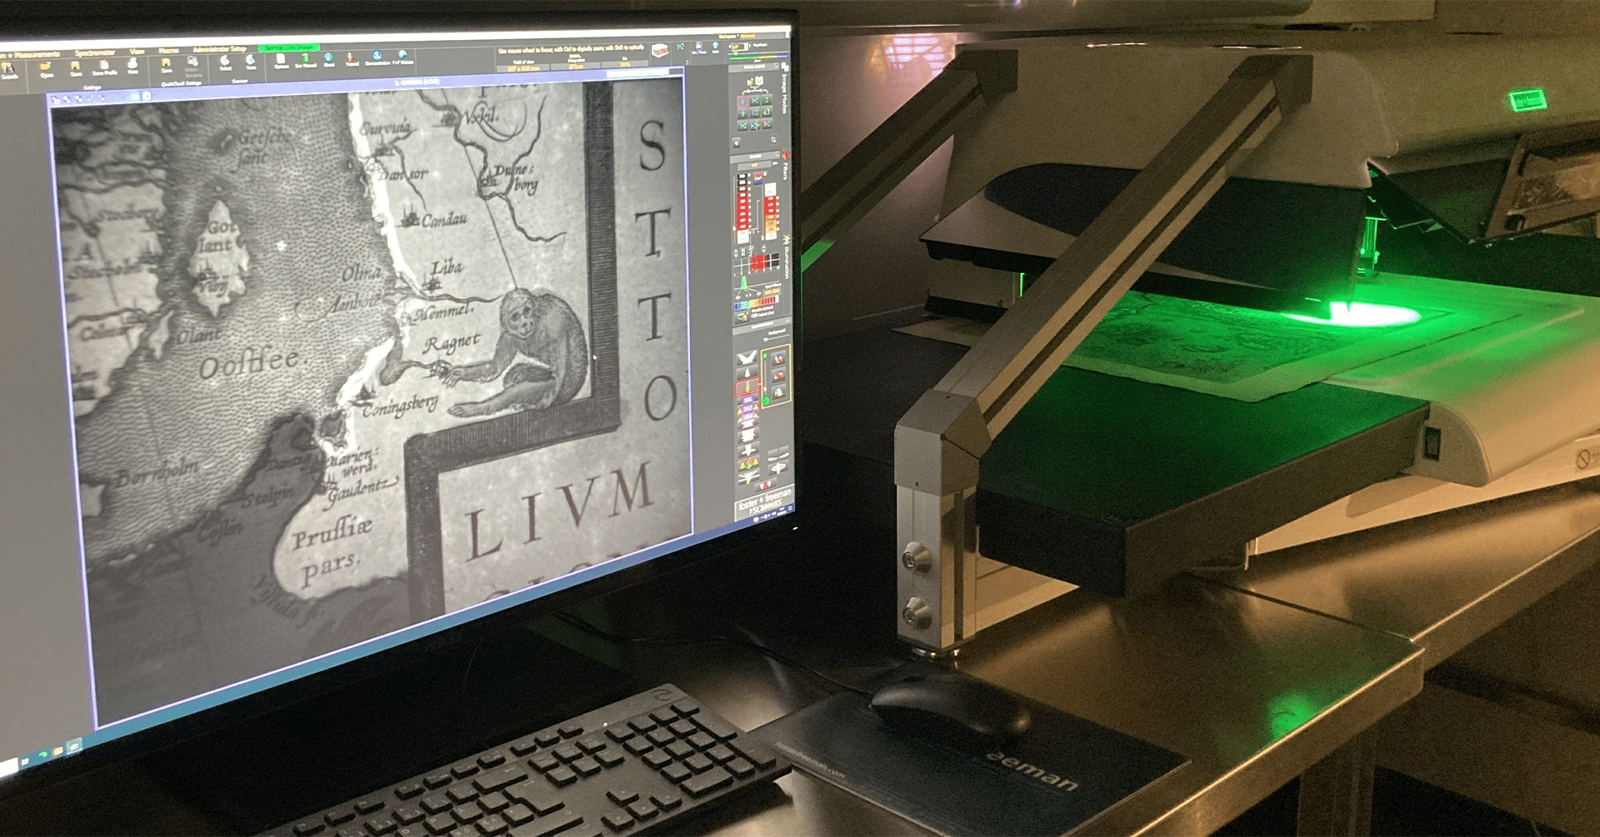
Task: Launch the Tutorial icon
Action: point(352,58)
